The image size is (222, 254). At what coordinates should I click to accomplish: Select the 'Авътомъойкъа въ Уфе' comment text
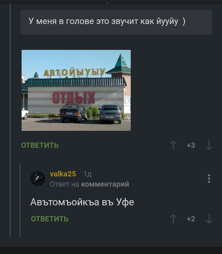point(82,202)
